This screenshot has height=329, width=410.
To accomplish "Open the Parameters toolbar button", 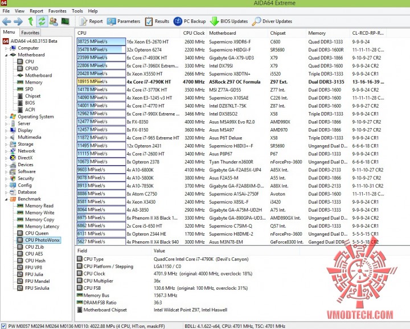I will (x=124, y=22).
